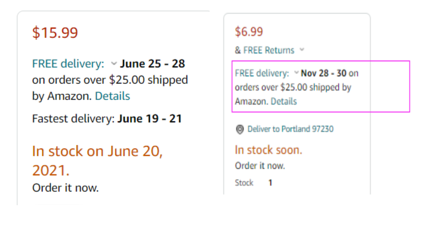
Task: Click 'Order it now.' in the $15.99 card
Action: 65,188
